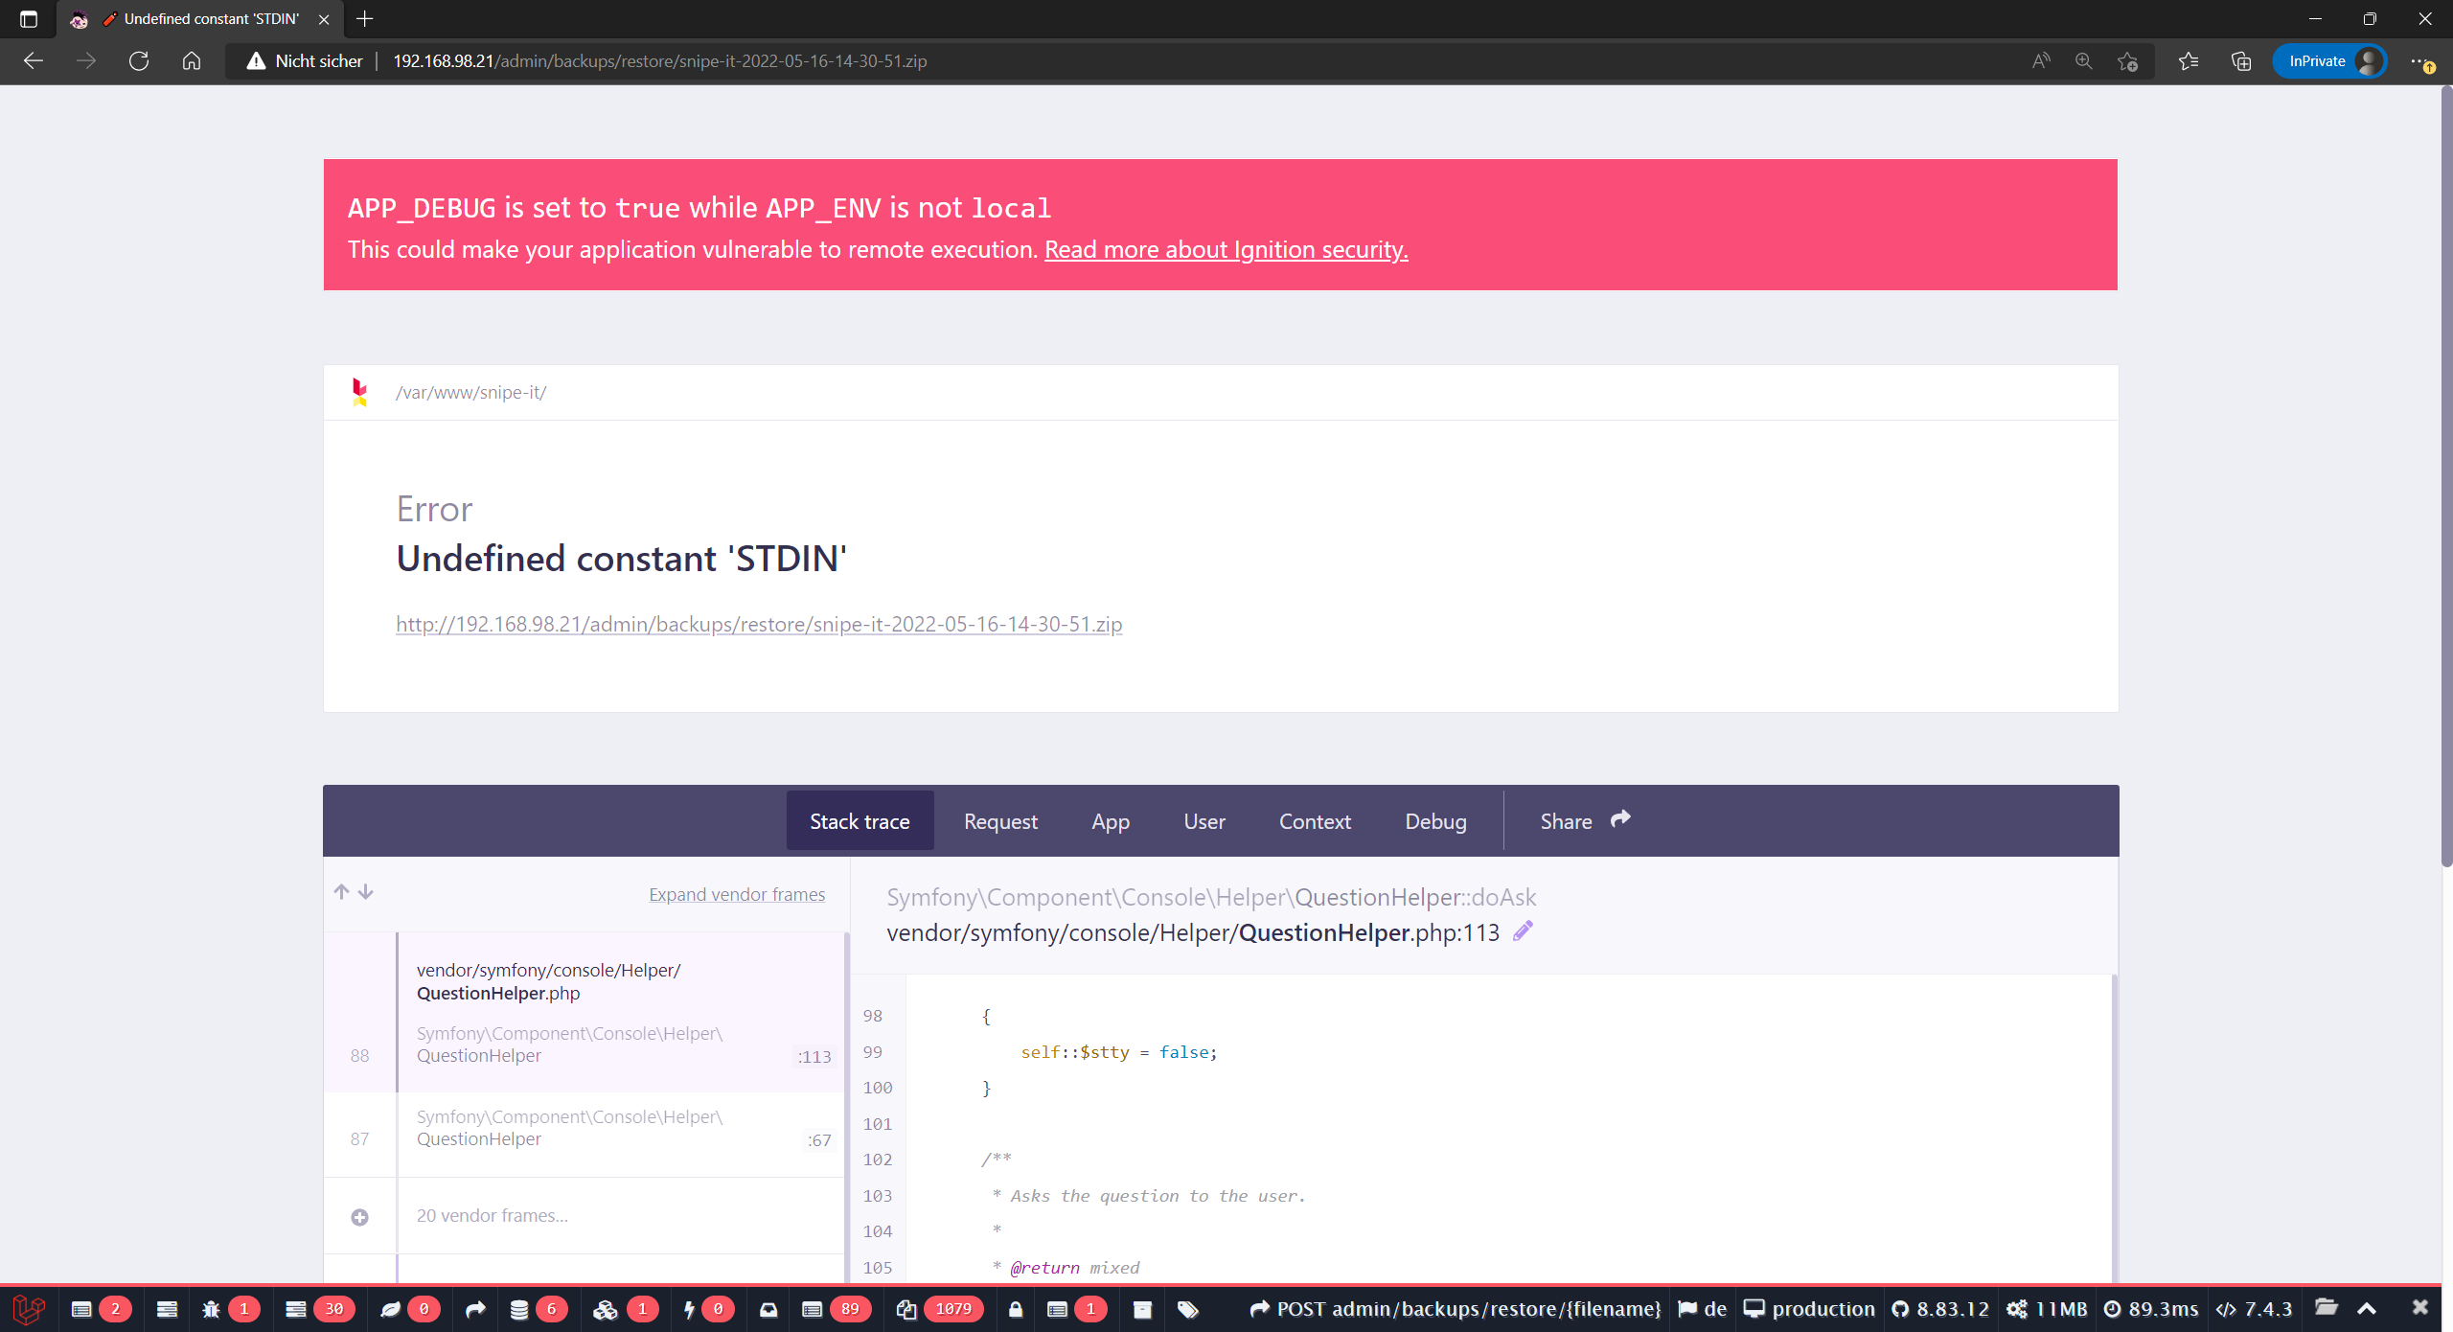Click the mail envelope icon in debug bar
2453x1332 pixels.
(x=768, y=1309)
